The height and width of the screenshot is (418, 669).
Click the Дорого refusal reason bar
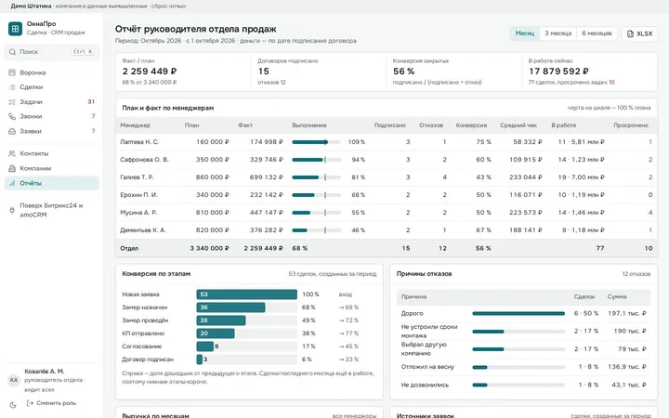coord(518,314)
